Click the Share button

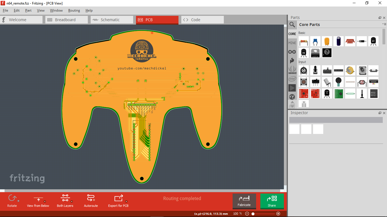[272, 201]
